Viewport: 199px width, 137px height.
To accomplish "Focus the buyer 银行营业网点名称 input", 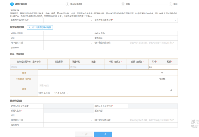I will pos(153,43).
